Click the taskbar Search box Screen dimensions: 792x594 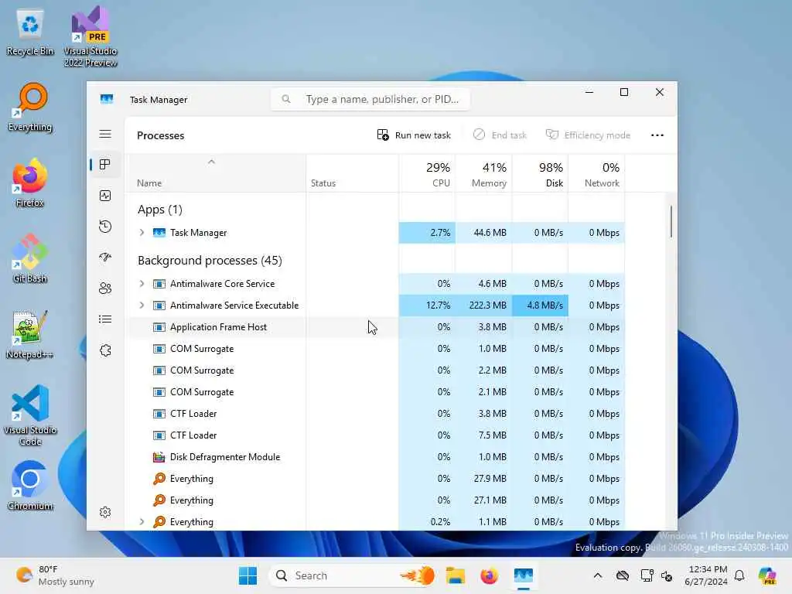tap(352, 575)
